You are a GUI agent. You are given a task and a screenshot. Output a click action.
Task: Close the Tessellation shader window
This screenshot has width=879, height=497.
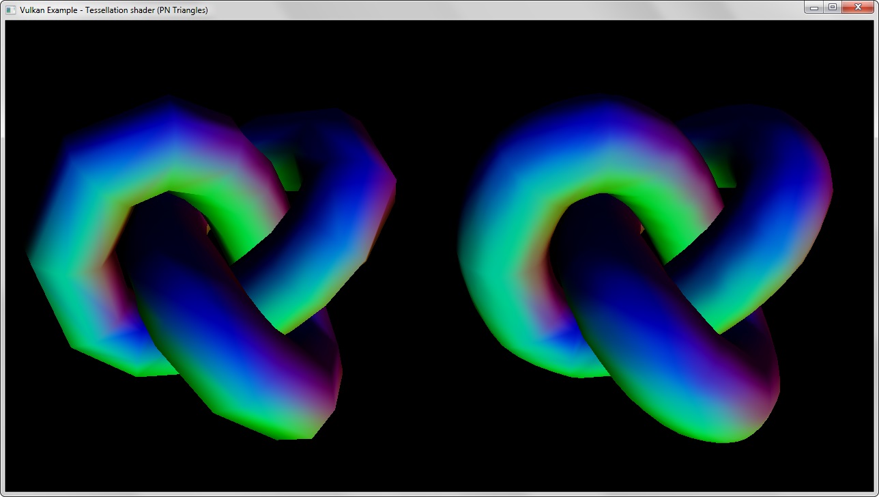859,8
